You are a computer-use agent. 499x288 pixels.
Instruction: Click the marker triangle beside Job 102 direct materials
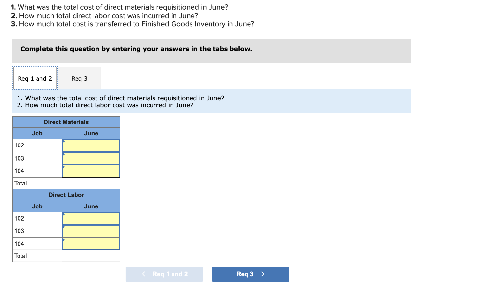click(63, 142)
